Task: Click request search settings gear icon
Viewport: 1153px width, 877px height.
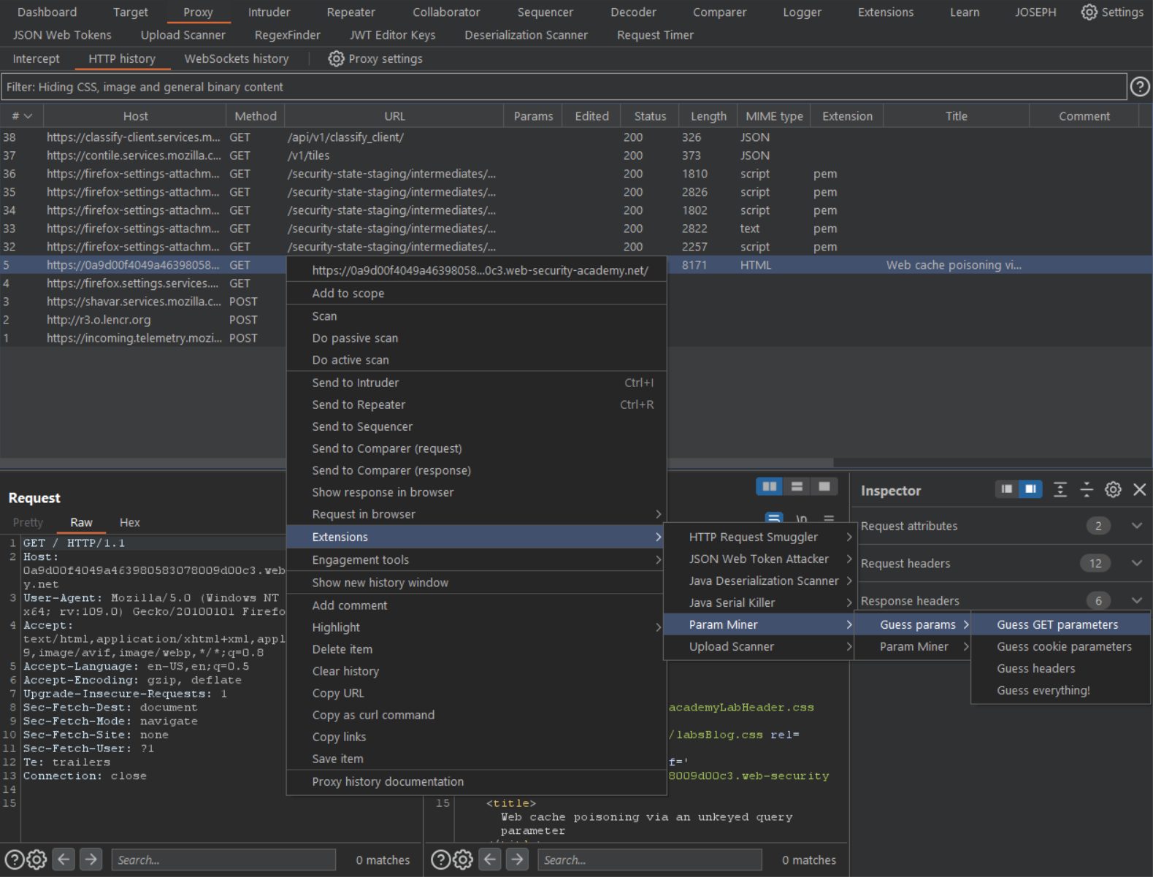Action: pos(37,859)
